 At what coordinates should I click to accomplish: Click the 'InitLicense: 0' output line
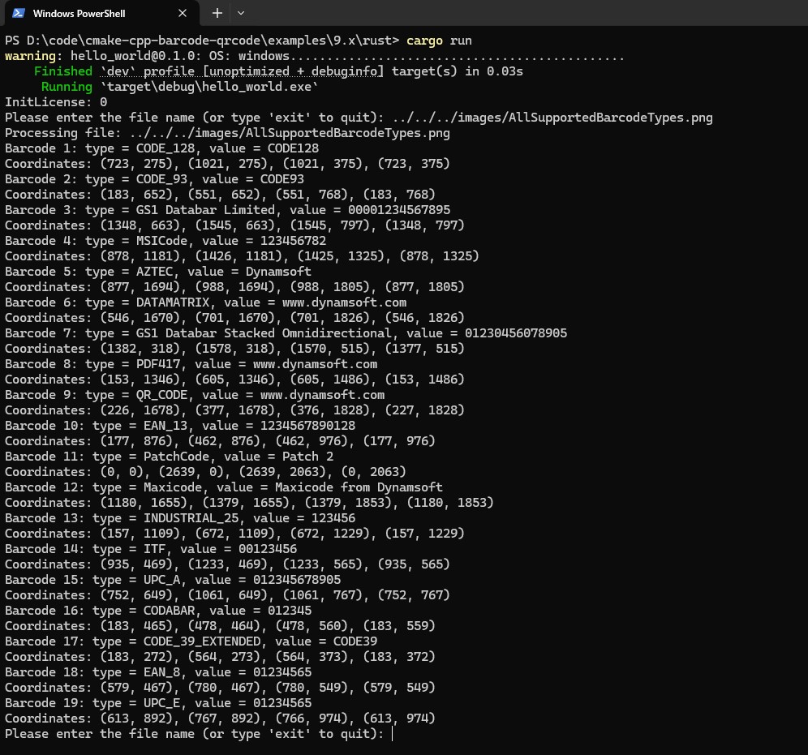56,102
